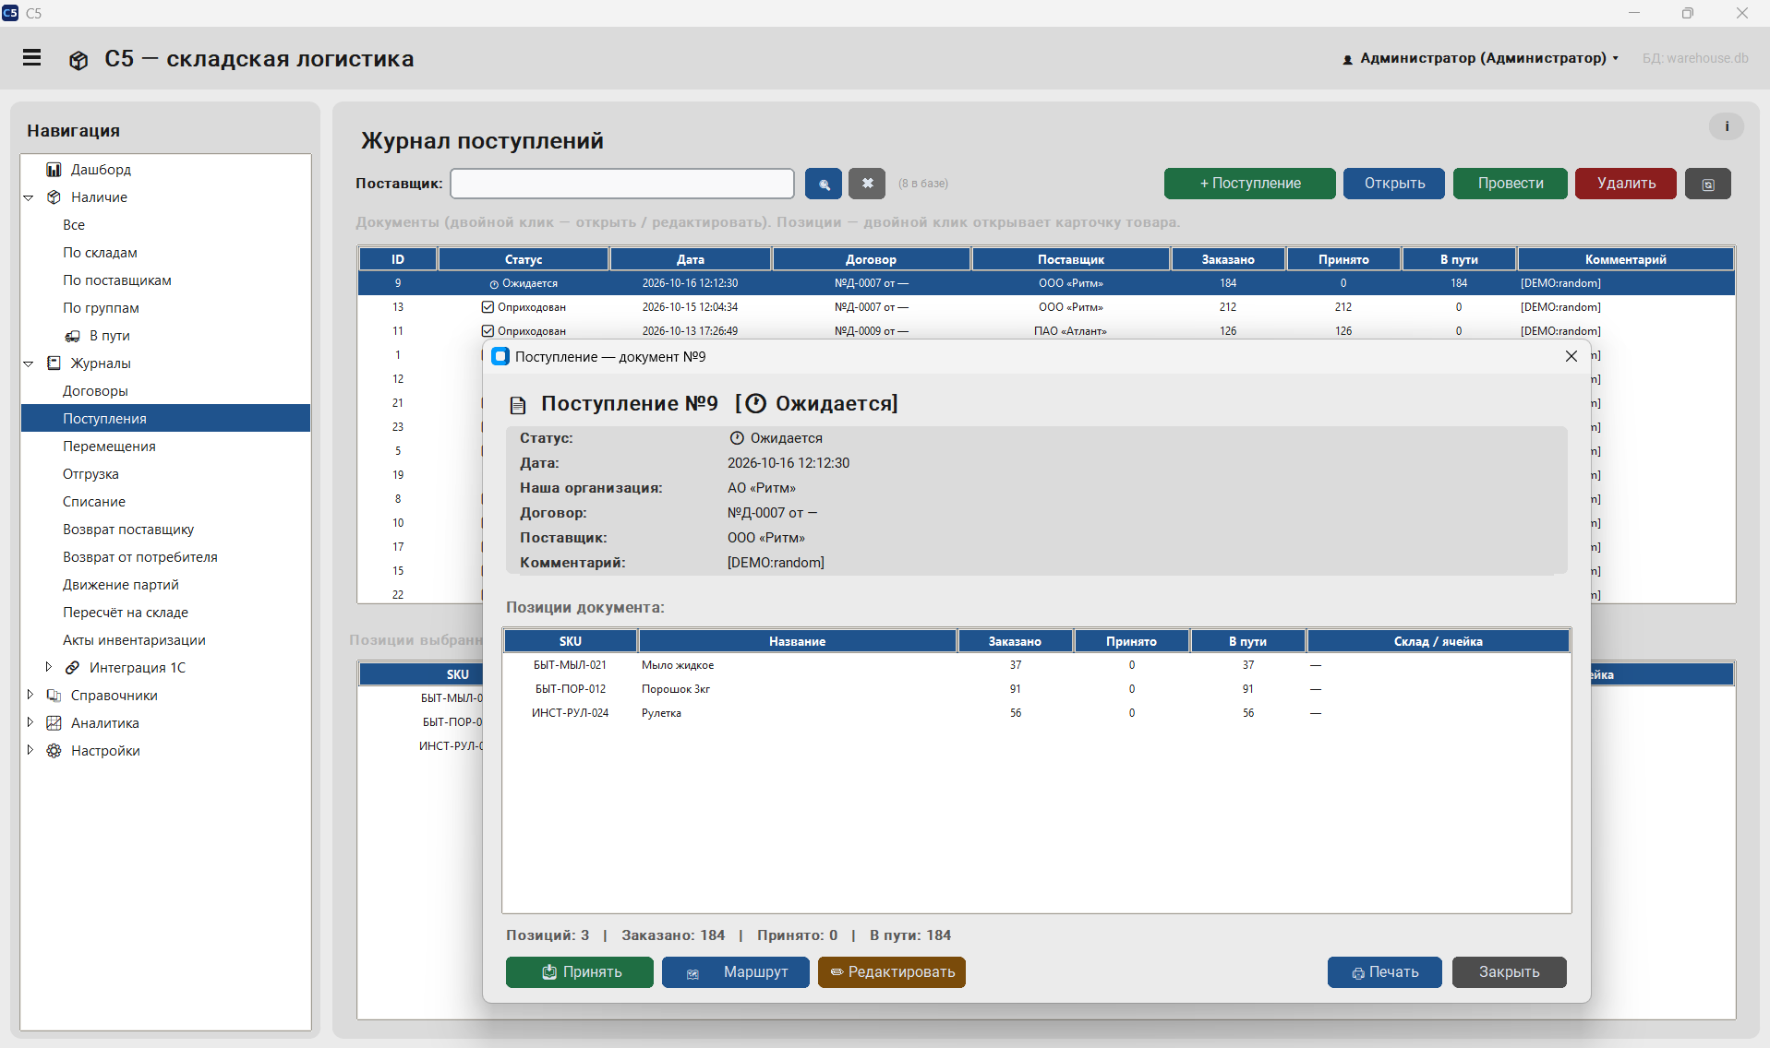Click the C5 box logo icon
Viewport: 1770px width, 1048px height.
click(x=78, y=60)
